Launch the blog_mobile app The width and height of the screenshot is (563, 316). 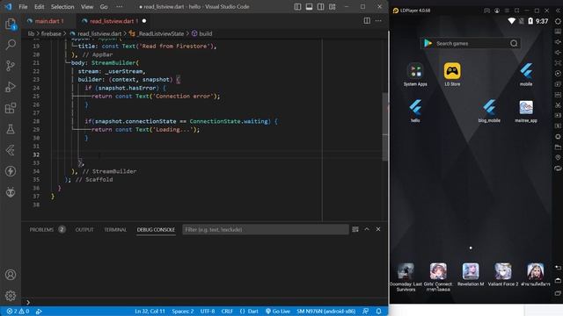(x=489, y=111)
